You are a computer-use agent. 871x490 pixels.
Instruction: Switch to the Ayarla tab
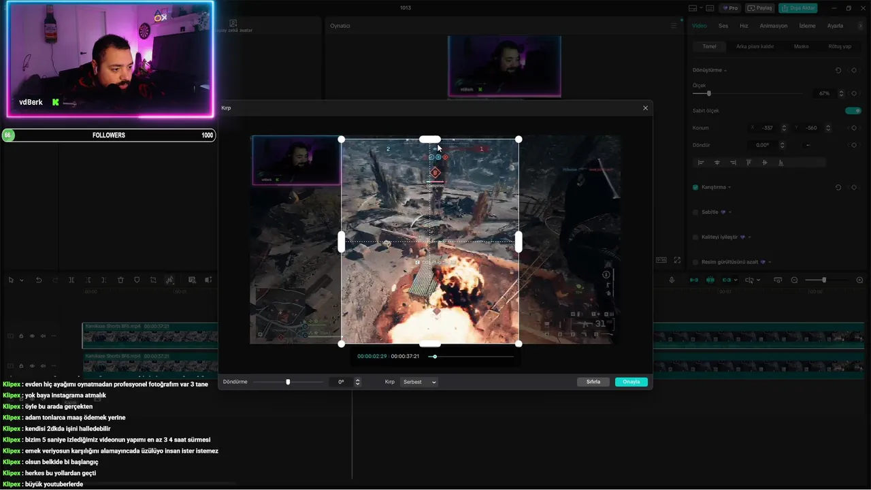click(835, 26)
